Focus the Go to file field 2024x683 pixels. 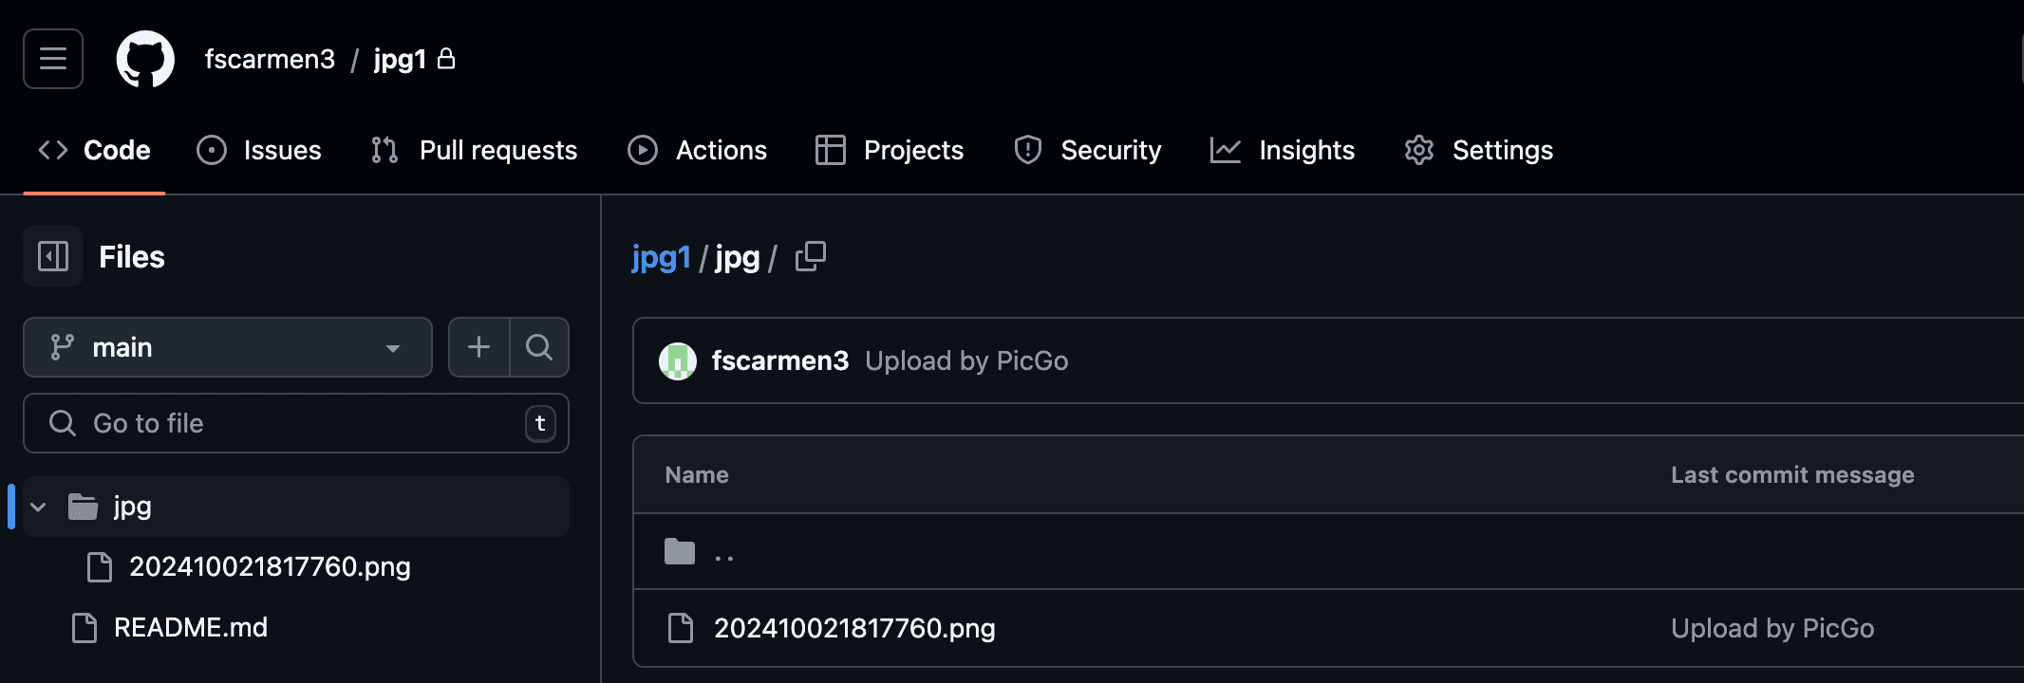coord(296,423)
